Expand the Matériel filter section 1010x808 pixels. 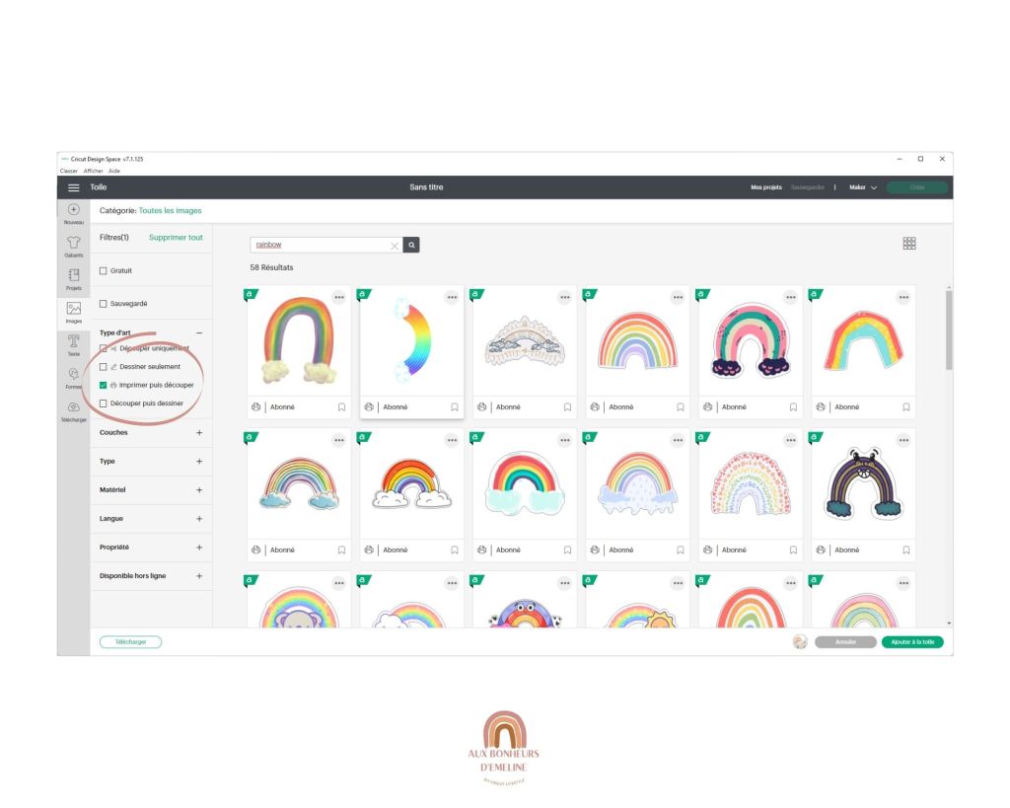199,489
